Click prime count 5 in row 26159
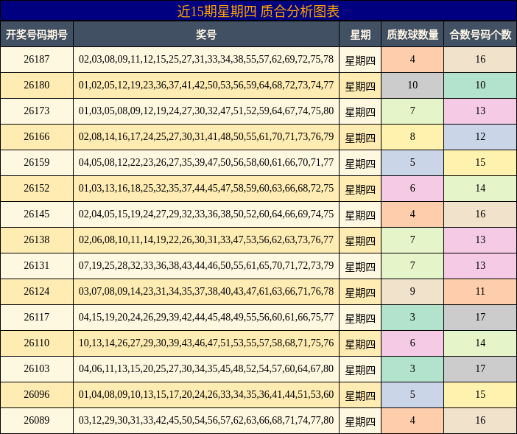The width and height of the screenshot is (517, 434). [412, 162]
